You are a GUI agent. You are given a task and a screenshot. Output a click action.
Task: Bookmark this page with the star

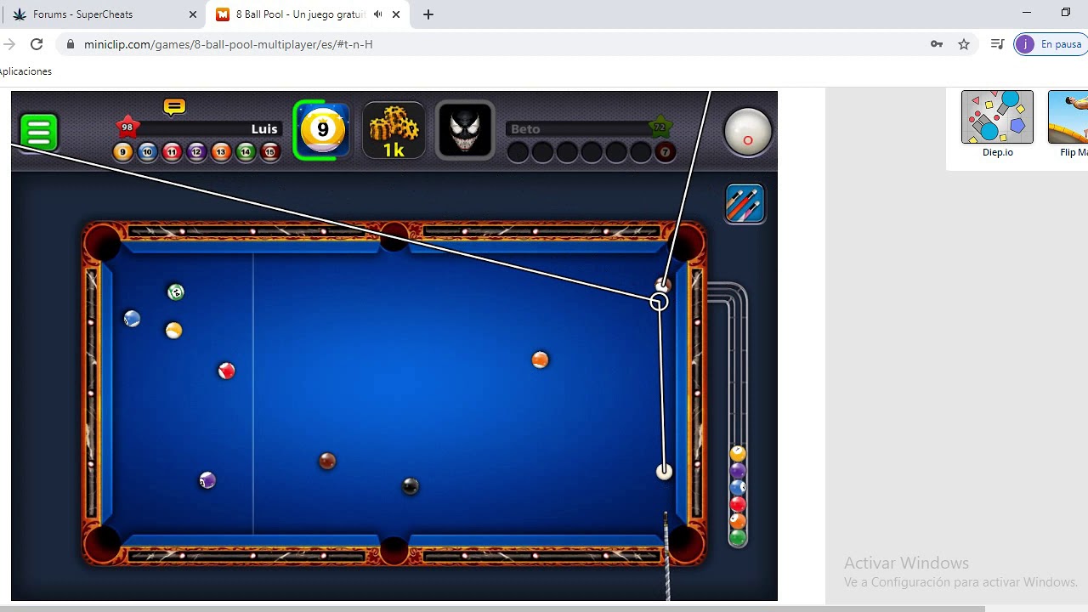(x=964, y=44)
